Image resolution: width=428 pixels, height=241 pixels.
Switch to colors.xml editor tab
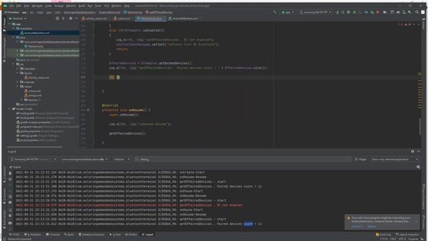point(122,19)
